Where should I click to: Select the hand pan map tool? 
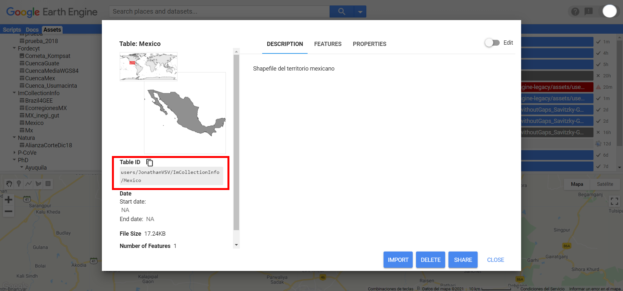(x=9, y=184)
